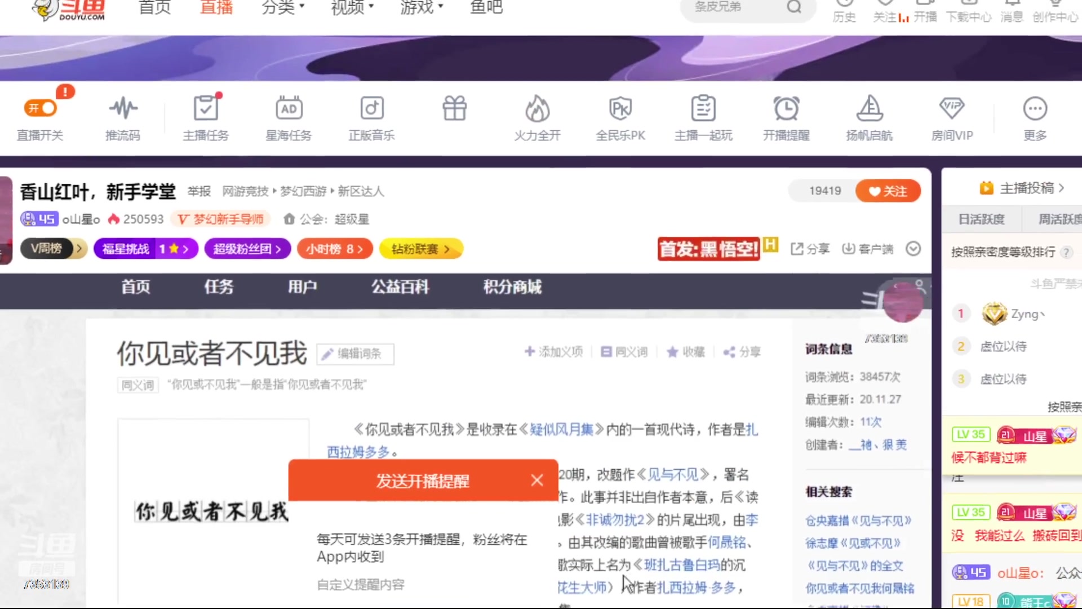Expand the 视频 dropdown menu

[x=352, y=7]
